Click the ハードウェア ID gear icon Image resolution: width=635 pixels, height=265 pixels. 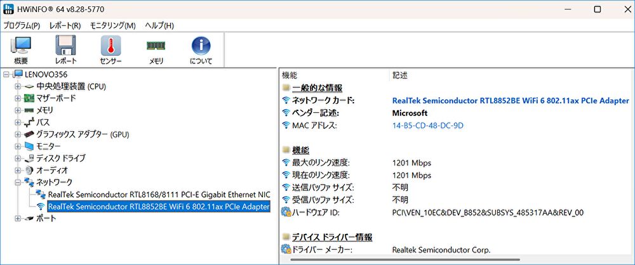point(286,212)
